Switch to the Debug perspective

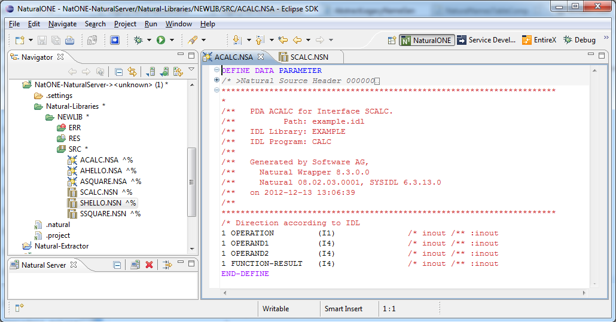(580, 40)
